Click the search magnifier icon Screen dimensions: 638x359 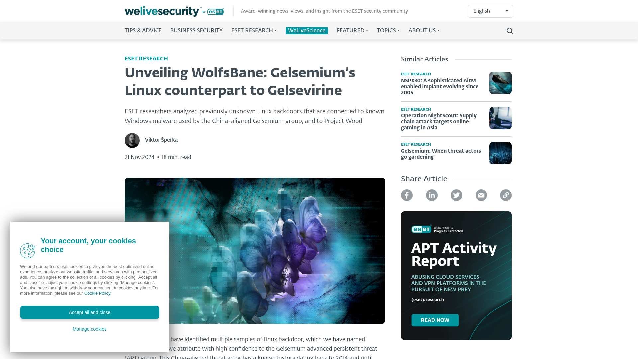[x=510, y=31]
